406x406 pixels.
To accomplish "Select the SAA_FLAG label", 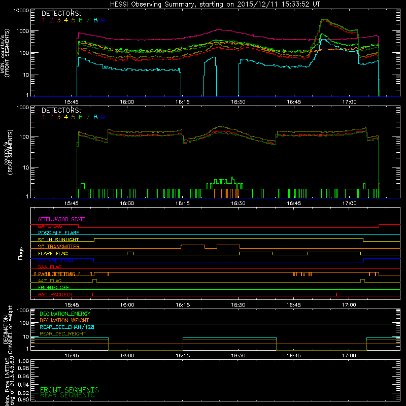I will 50,267.
